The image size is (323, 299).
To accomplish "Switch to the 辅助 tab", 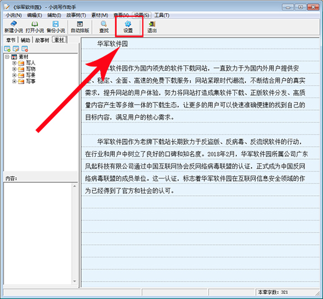I will click(x=25, y=40).
